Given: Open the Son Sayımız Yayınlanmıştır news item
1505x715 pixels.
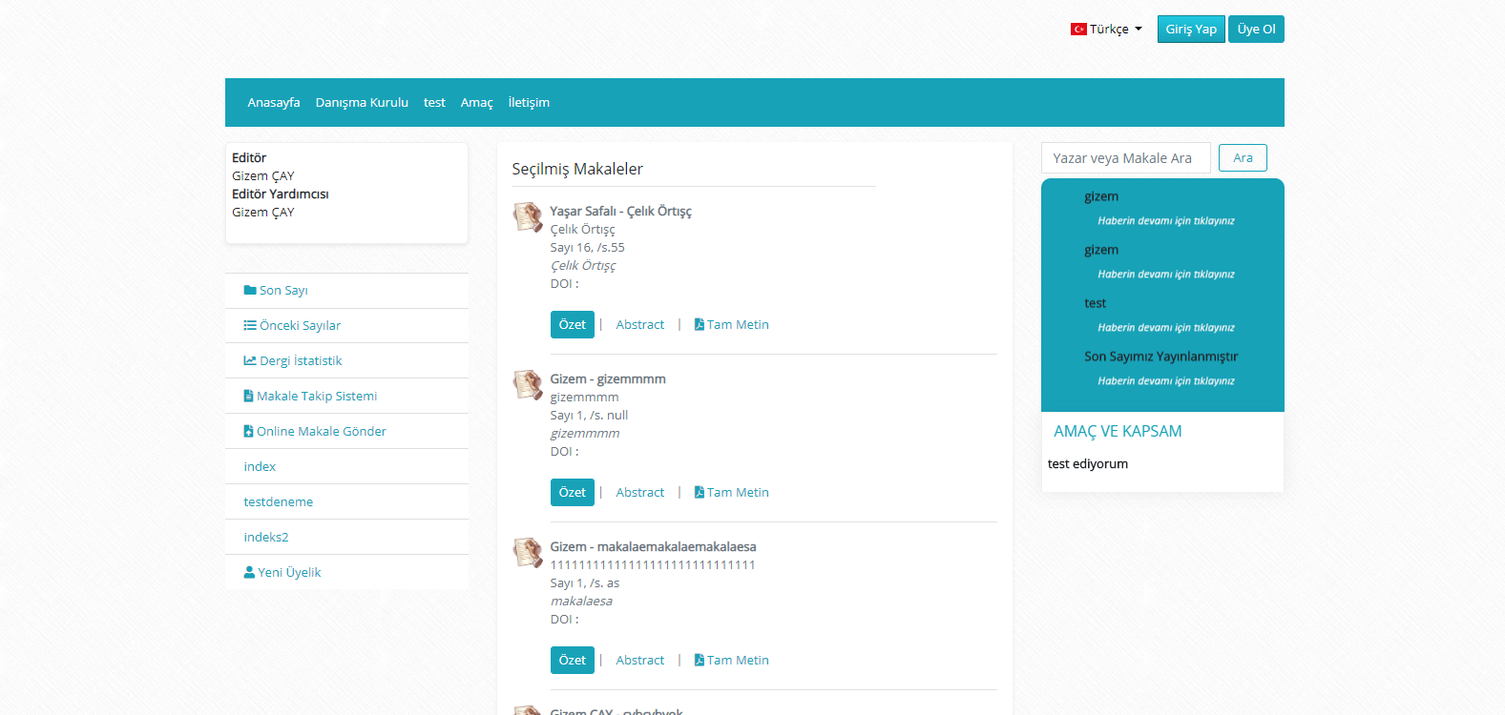Looking at the screenshot, I should point(1160,357).
